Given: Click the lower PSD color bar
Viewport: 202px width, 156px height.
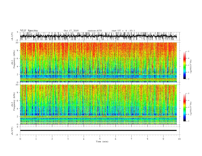Looking at the screenshot, I should coord(184,107).
